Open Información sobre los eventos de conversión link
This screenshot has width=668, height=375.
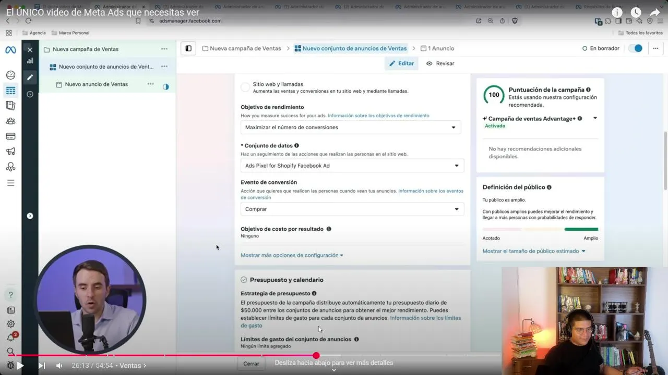click(x=352, y=194)
